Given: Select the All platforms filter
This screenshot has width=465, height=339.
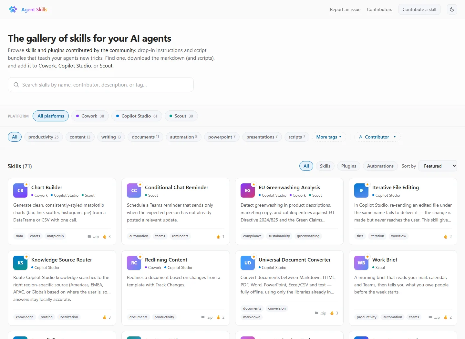Looking at the screenshot, I should (51, 116).
